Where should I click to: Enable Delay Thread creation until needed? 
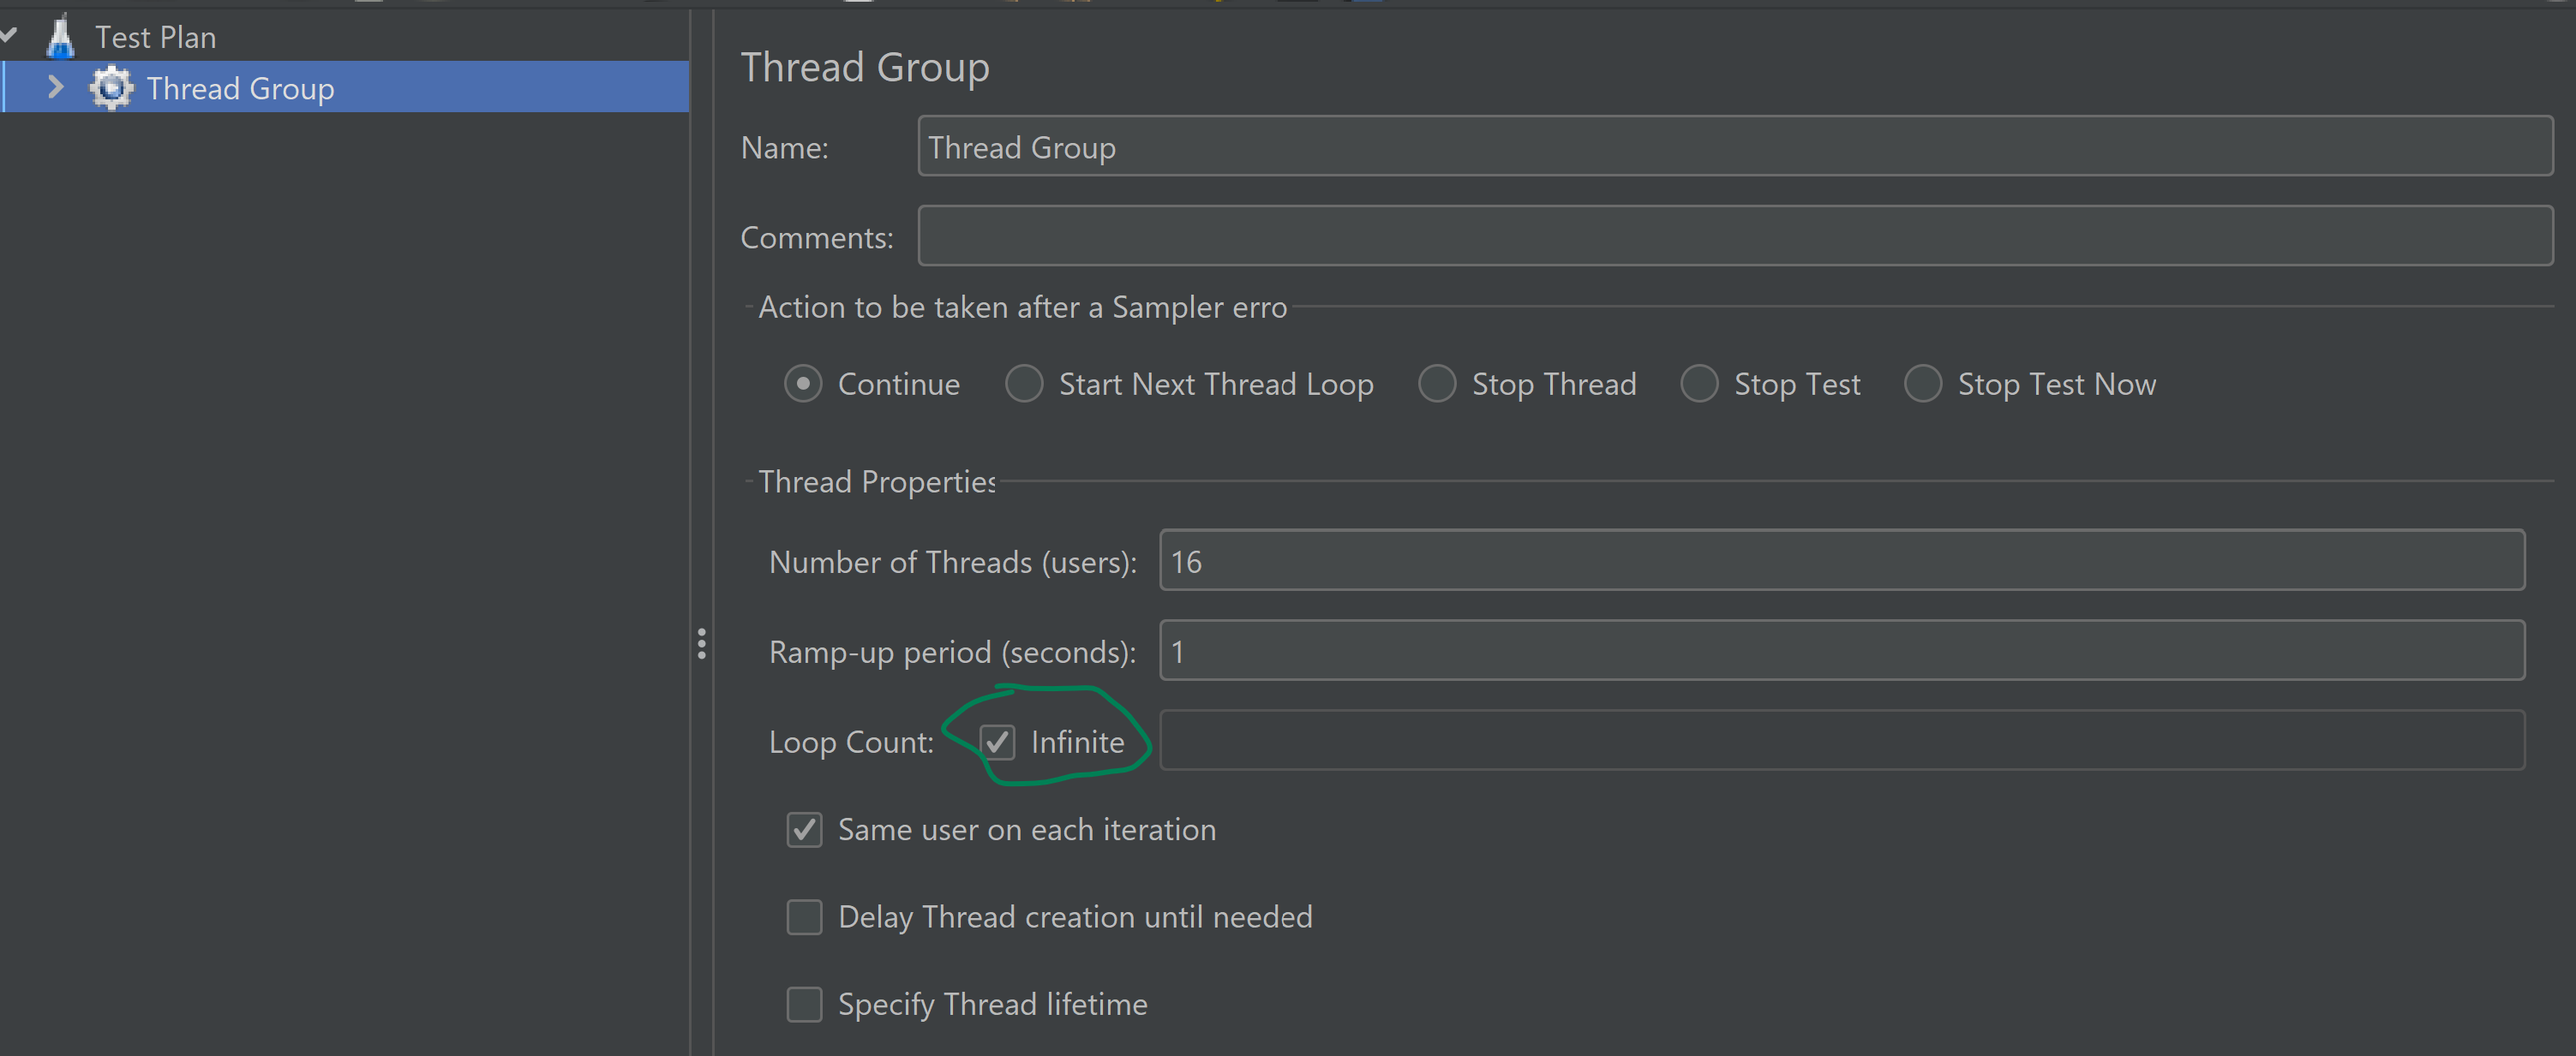pyautogui.click(x=804, y=916)
